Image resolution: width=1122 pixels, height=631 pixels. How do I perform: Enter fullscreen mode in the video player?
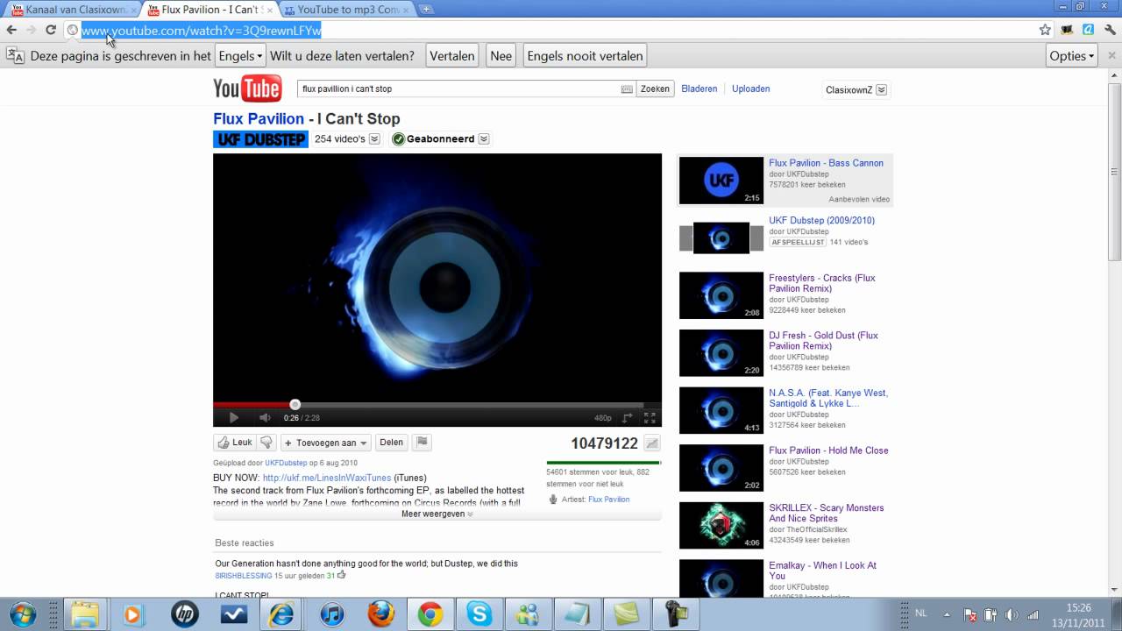point(650,418)
